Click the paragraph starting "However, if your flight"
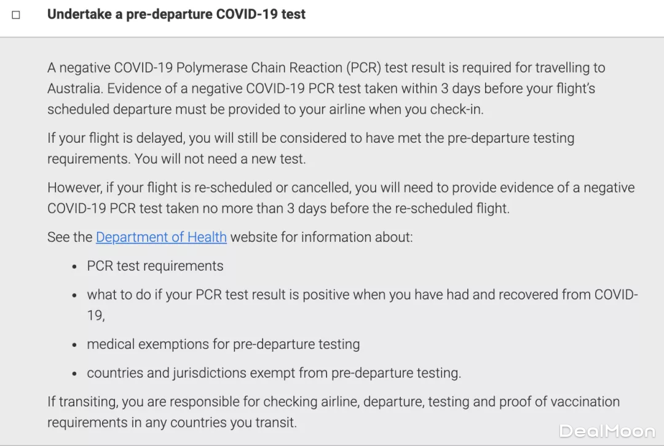The width and height of the screenshot is (664, 446). point(341,188)
